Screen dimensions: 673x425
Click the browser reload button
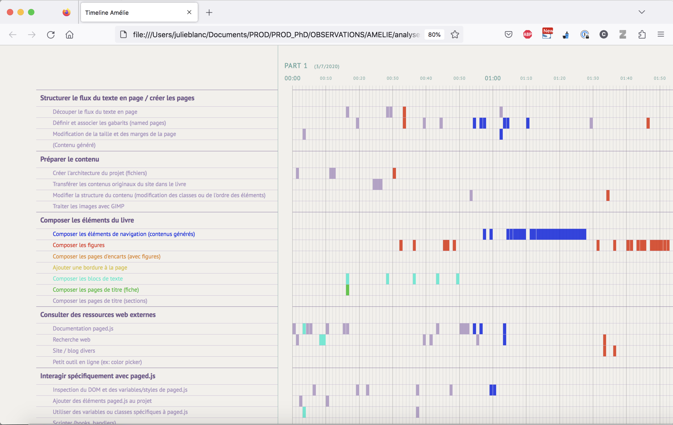click(x=51, y=35)
